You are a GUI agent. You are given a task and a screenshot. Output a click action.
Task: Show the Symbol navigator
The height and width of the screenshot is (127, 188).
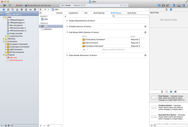[x=8, y=9]
